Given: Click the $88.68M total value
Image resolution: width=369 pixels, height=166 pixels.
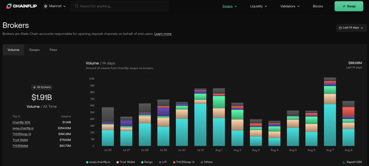Looking at the screenshot, I should 355,63.
